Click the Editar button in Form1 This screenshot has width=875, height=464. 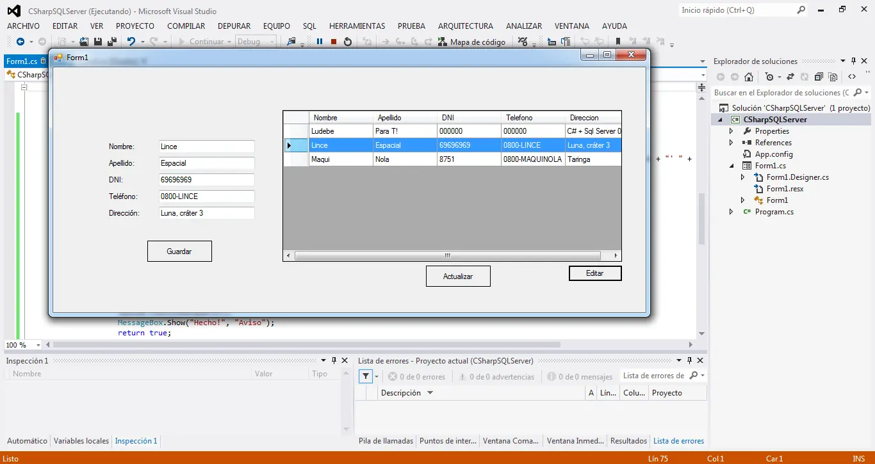coord(595,273)
